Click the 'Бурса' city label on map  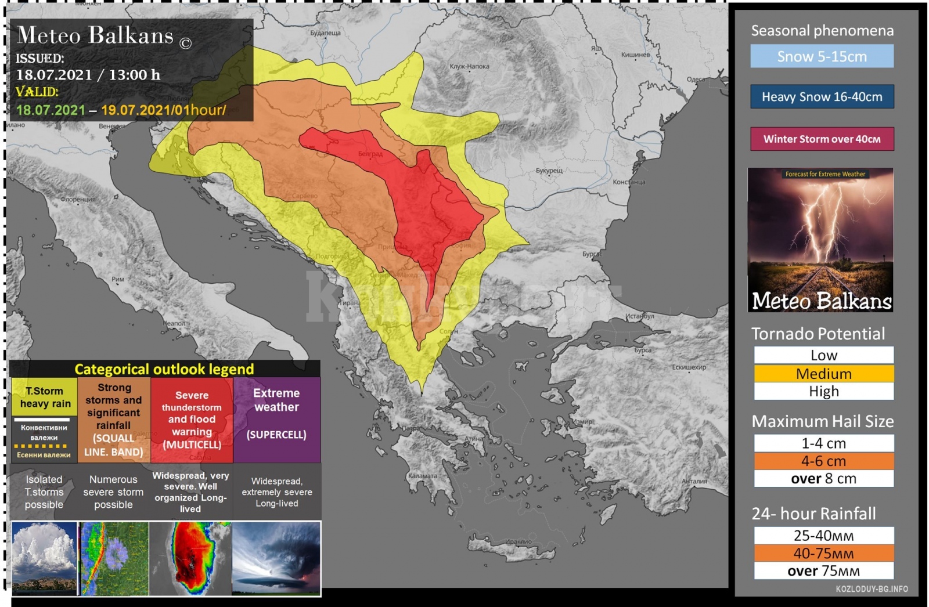643,351
